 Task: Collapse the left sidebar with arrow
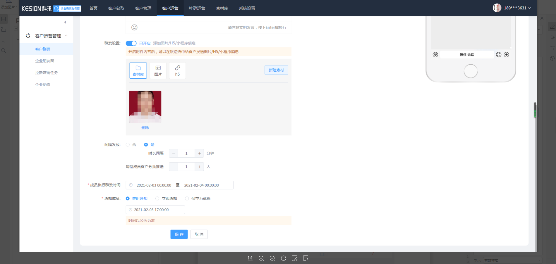65,22
